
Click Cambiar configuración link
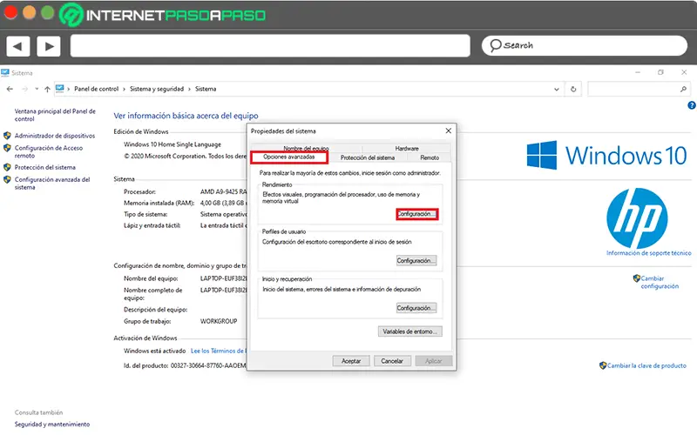click(x=660, y=282)
